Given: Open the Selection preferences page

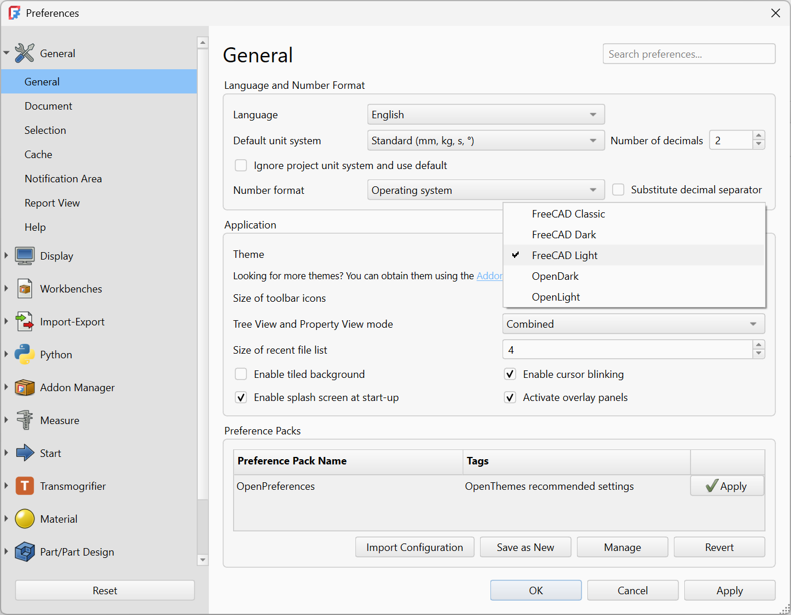Looking at the screenshot, I should click(x=99, y=130).
